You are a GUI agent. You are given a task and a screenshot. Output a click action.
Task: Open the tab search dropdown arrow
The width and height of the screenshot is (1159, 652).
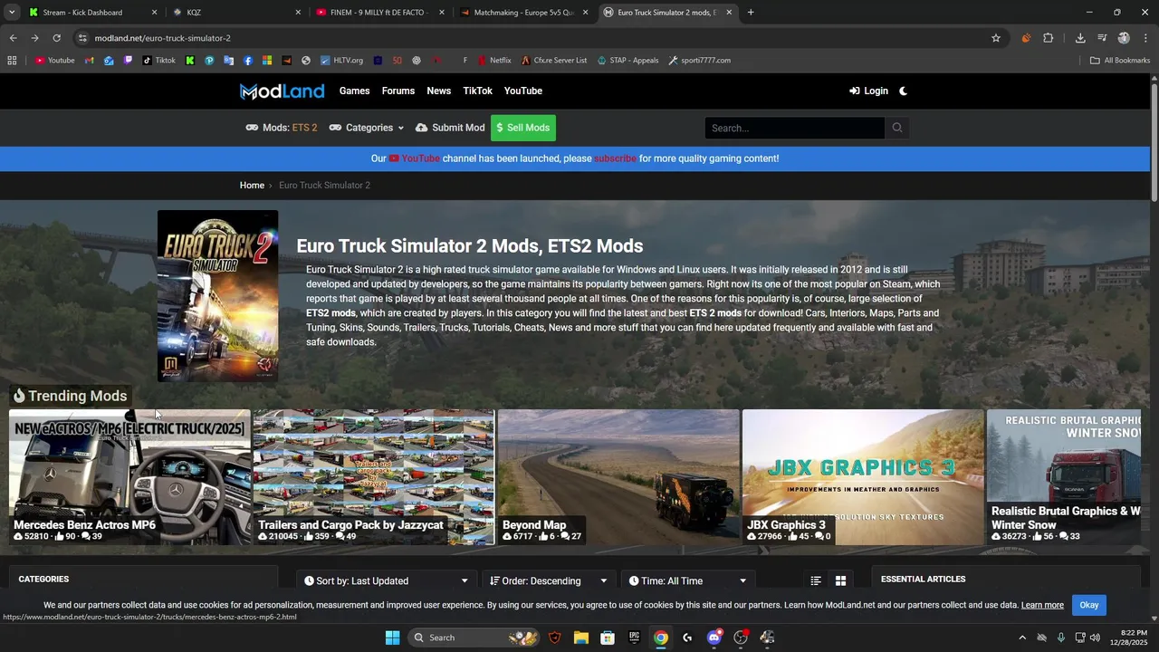point(12,13)
